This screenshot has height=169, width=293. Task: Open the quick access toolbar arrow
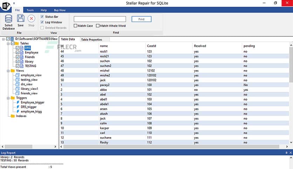(14, 3)
